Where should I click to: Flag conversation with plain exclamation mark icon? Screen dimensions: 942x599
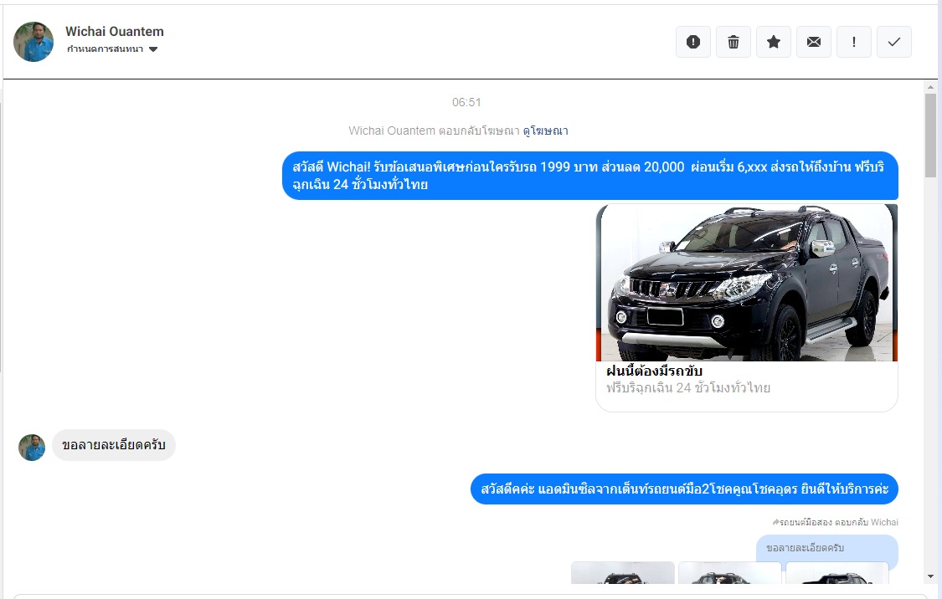854,42
